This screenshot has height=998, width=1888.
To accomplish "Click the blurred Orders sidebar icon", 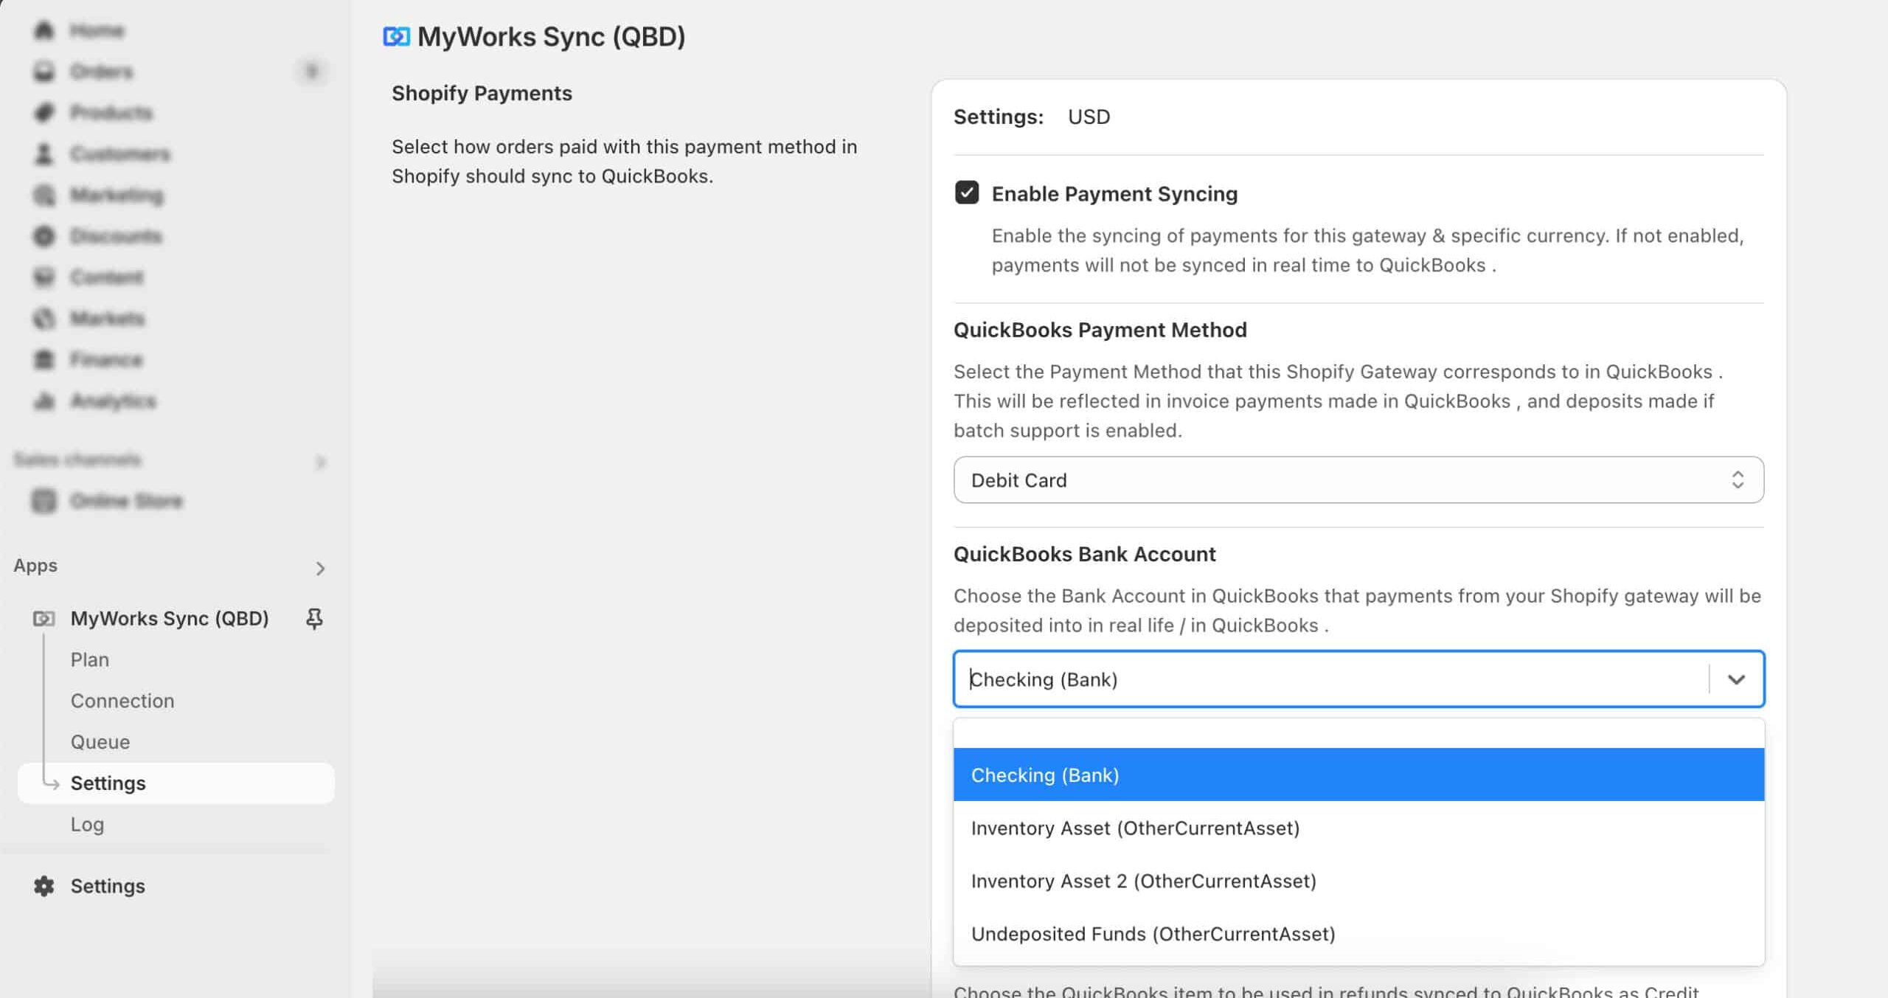I will point(44,72).
